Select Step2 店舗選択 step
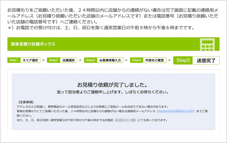 62,60
